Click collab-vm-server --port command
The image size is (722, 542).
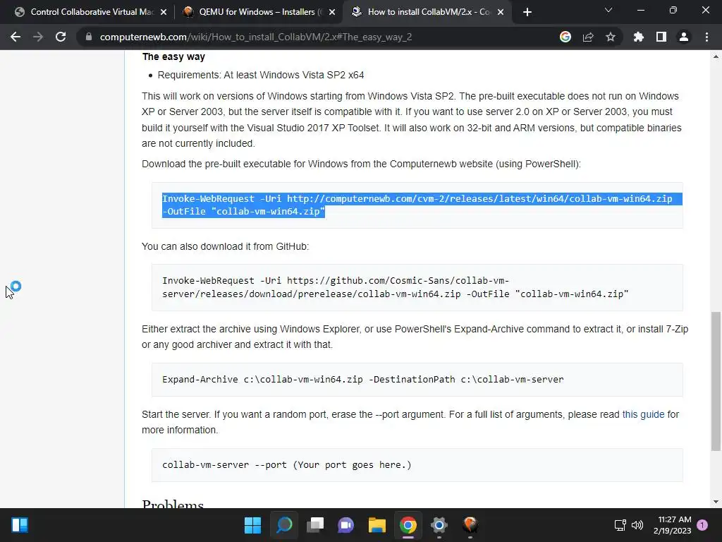(286, 464)
